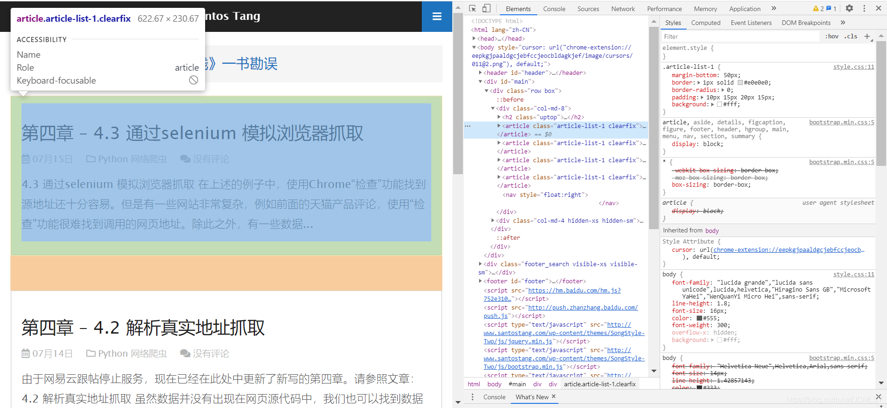887x408 pixels.
Task: Click 没有评论 link in 4.2 post
Action: click(211, 353)
